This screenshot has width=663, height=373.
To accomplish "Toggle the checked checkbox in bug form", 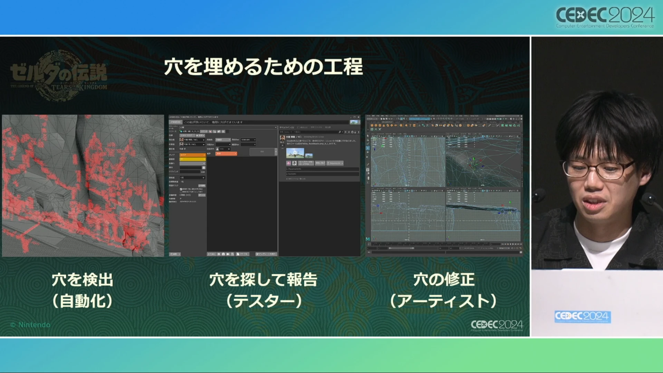I will pyautogui.click(x=181, y=189).
